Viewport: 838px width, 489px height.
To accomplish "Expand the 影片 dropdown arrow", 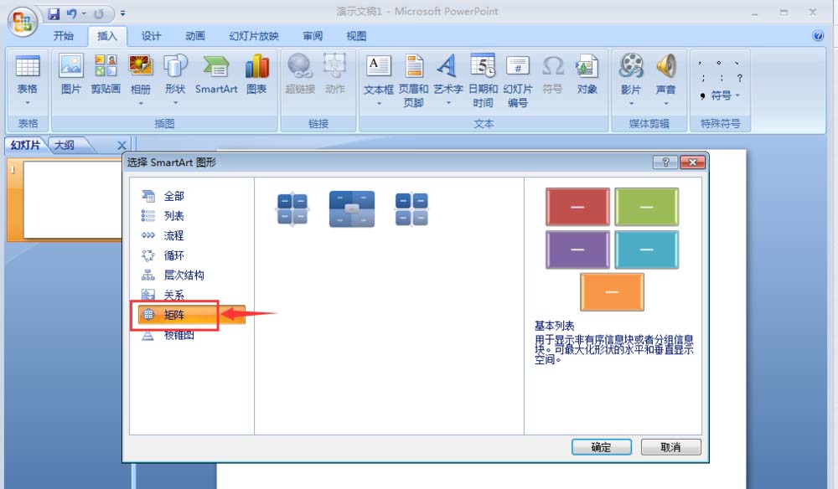I will tap(631, 104).
